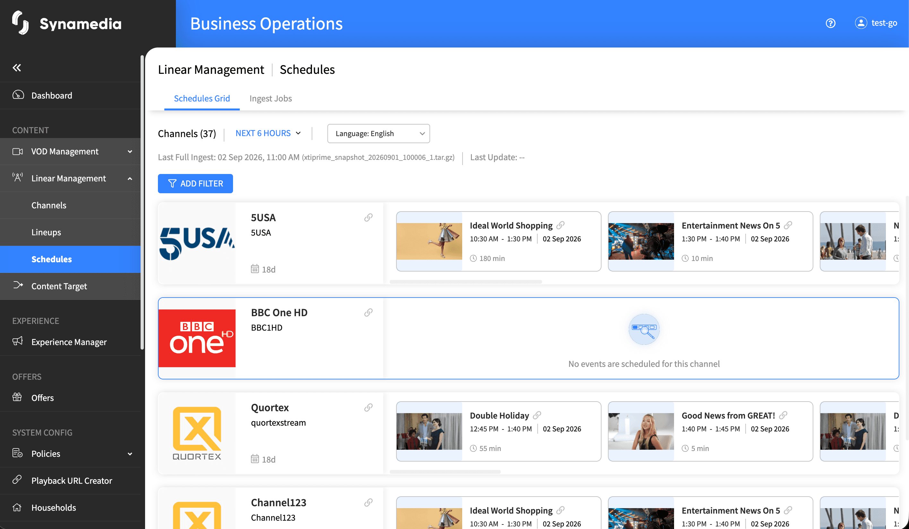Viewport: 909px width, 529px height.
Task: Copy link icon for Quortex channel
Action: point(368,407)
